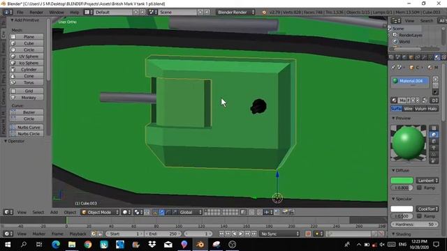Add a new material slot
This screenshot has height=251, width=447.
pos(435,79)
